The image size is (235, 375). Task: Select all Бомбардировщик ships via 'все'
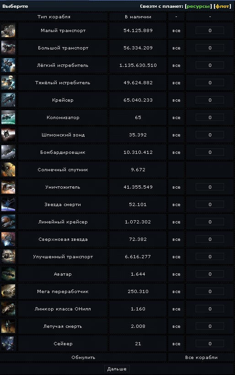[x=176, y=152]
